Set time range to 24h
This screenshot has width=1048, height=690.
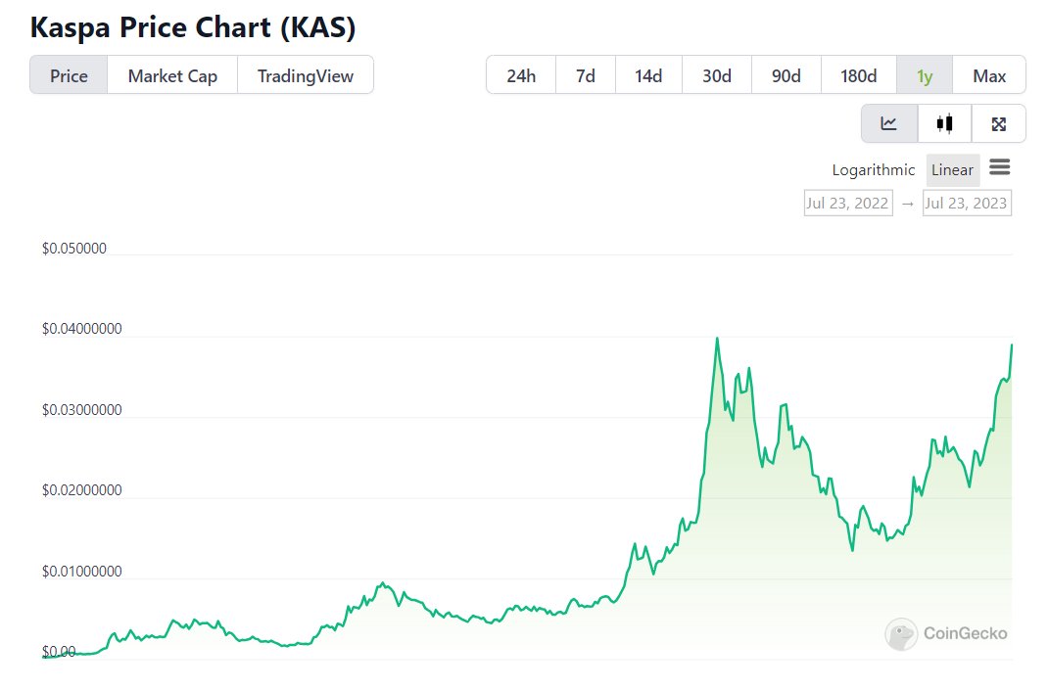(x=521, y=75)
